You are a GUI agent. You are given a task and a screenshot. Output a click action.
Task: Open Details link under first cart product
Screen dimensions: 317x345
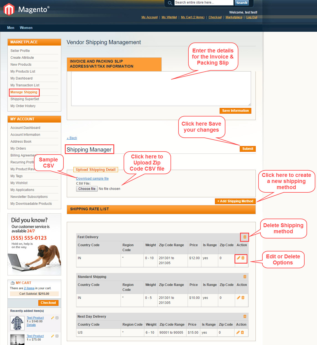pyautogui.click(x=31, y=325)
